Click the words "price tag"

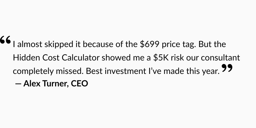pyautogui.click(x=179, y=44)
